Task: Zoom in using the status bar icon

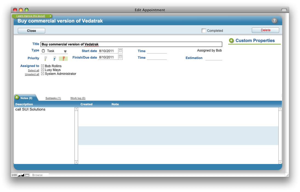Action: point(22,175)
